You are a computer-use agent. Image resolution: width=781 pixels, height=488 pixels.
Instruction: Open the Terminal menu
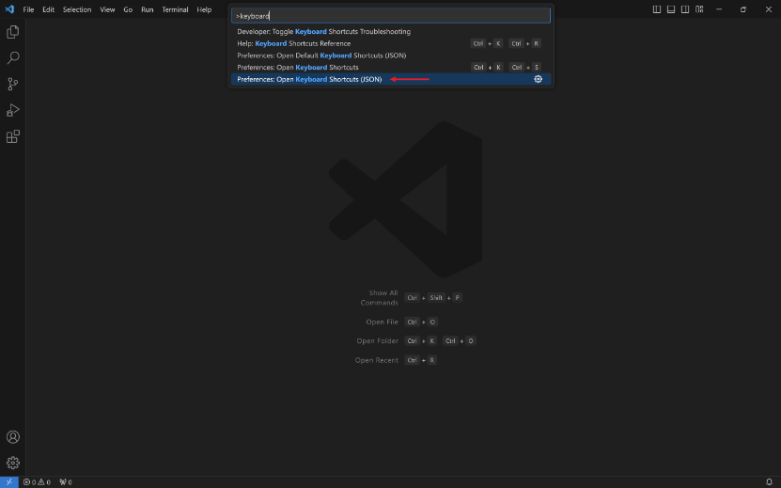click(x=175, y=9)
